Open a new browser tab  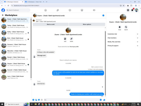[x=47, y=2]
